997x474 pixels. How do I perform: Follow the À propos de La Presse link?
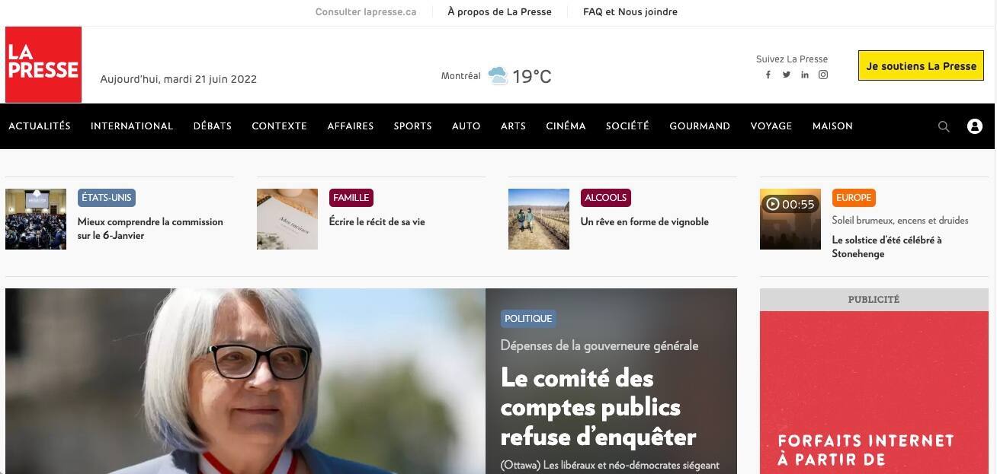[499, 11]
